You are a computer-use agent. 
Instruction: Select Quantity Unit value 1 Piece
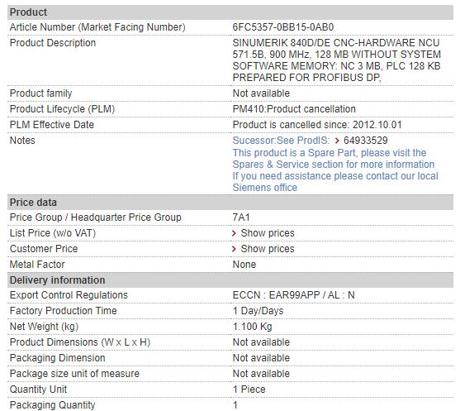[x=249, y=389]
